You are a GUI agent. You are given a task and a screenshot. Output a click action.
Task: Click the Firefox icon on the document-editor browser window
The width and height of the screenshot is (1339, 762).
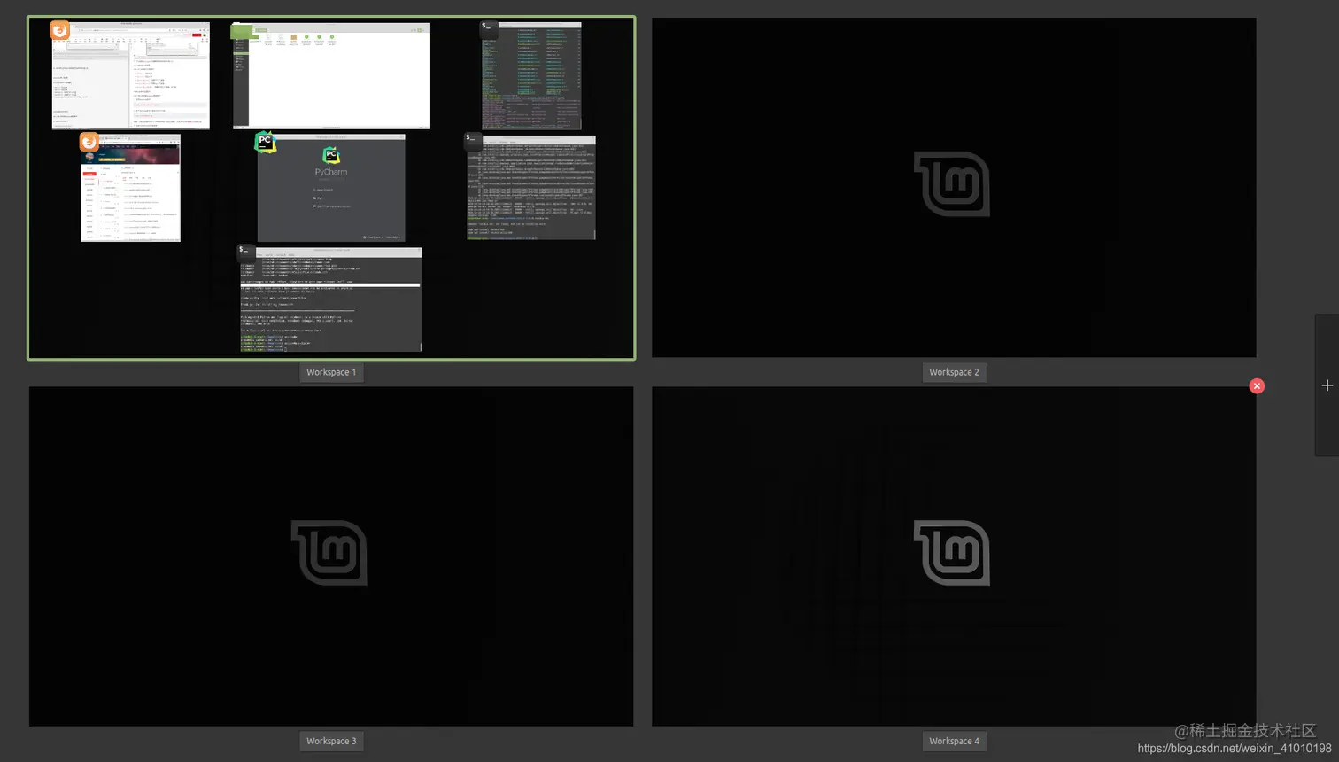click(x=59, y=31)
